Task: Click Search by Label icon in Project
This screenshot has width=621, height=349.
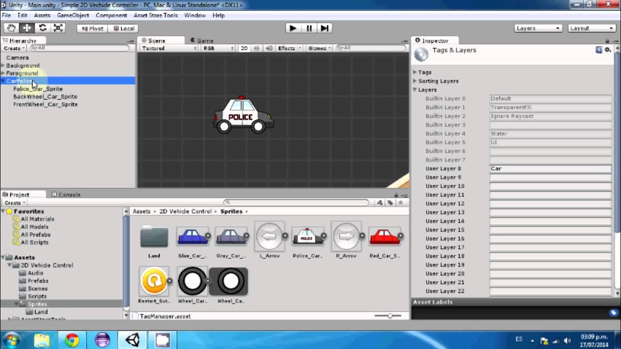Action: [390, 203]
